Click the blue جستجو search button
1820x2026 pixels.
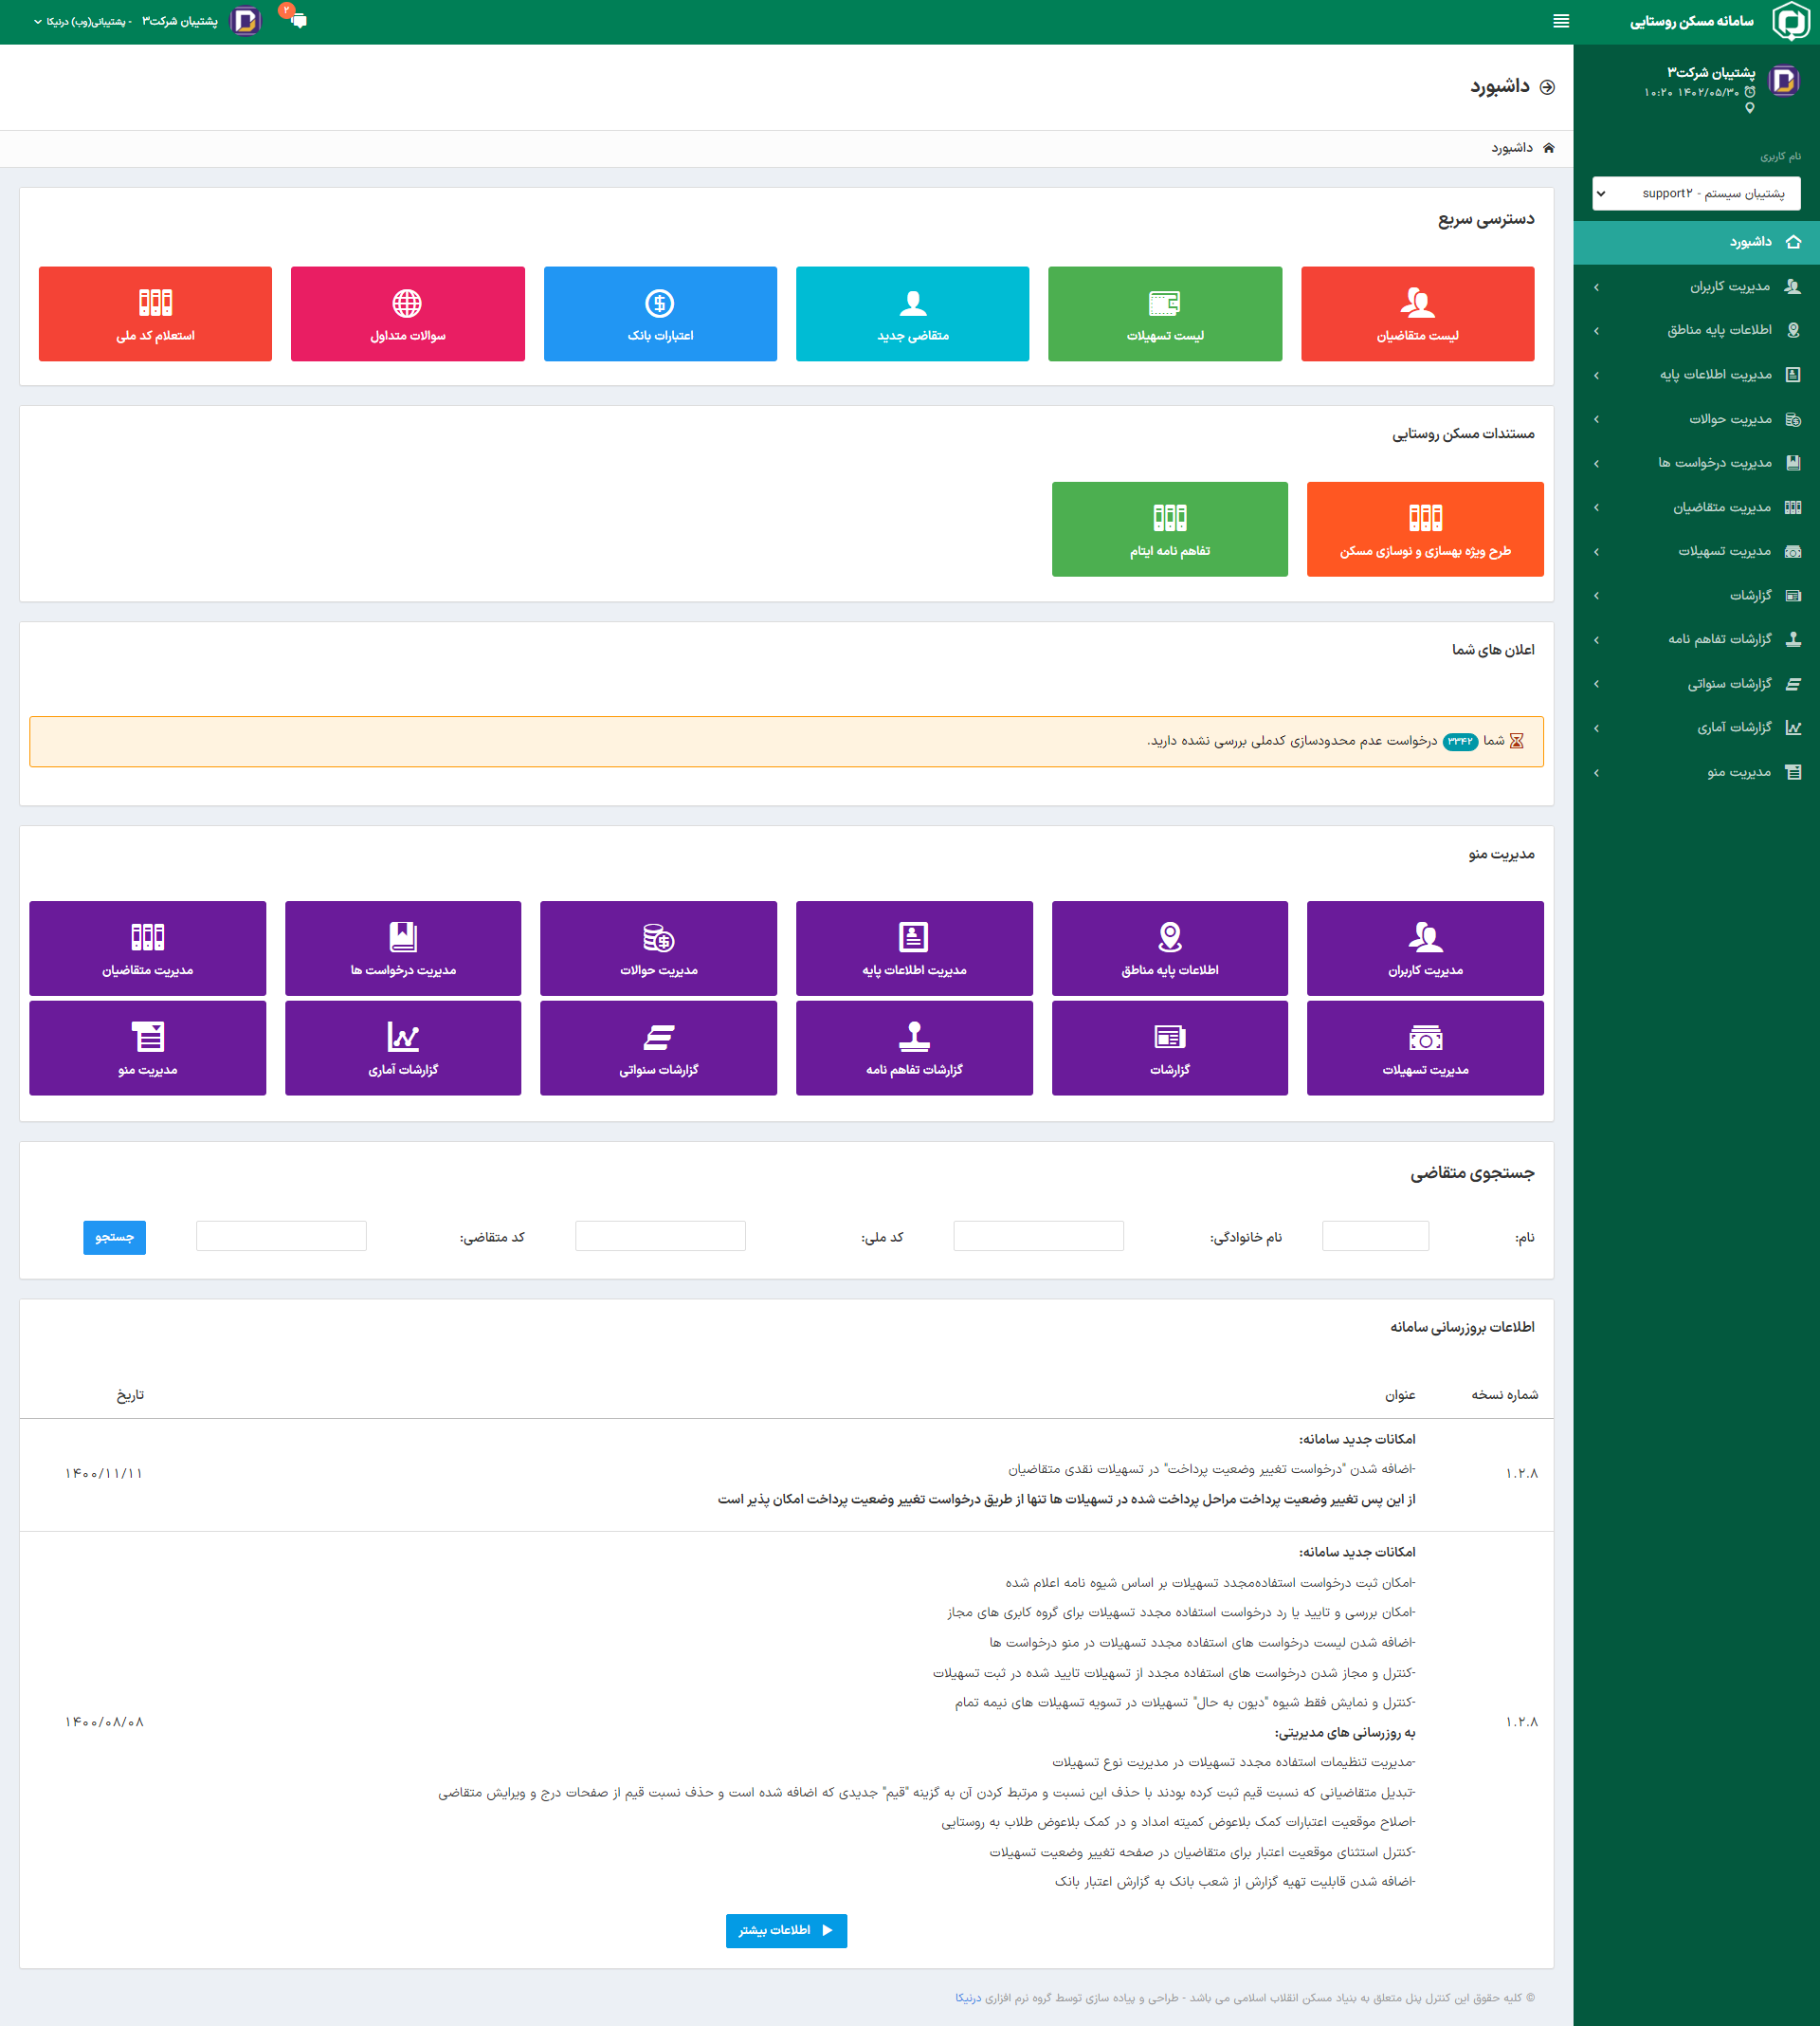point(114,1237)
